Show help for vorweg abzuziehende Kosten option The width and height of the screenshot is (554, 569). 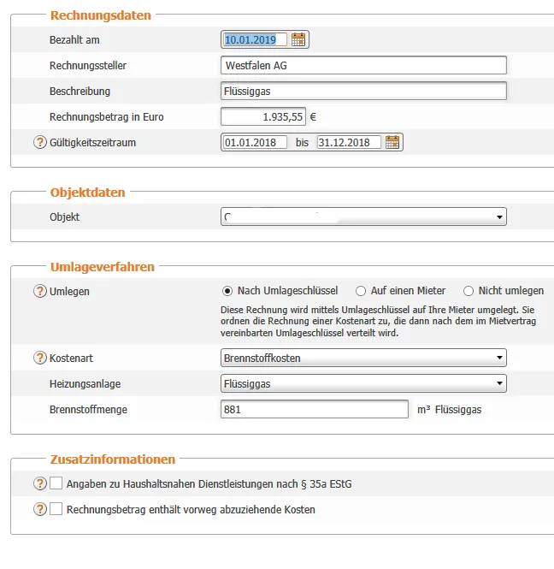39,509
